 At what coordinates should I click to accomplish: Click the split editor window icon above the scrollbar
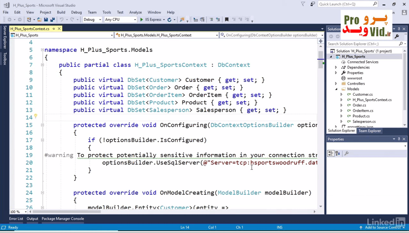point(321,41)
